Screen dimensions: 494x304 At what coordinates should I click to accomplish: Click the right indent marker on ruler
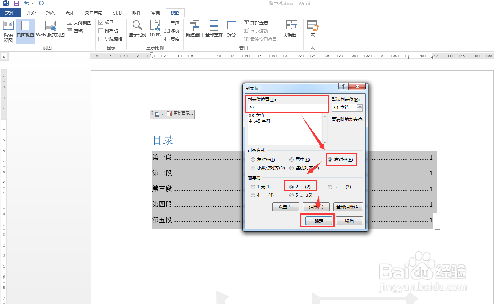pos(432,58)
